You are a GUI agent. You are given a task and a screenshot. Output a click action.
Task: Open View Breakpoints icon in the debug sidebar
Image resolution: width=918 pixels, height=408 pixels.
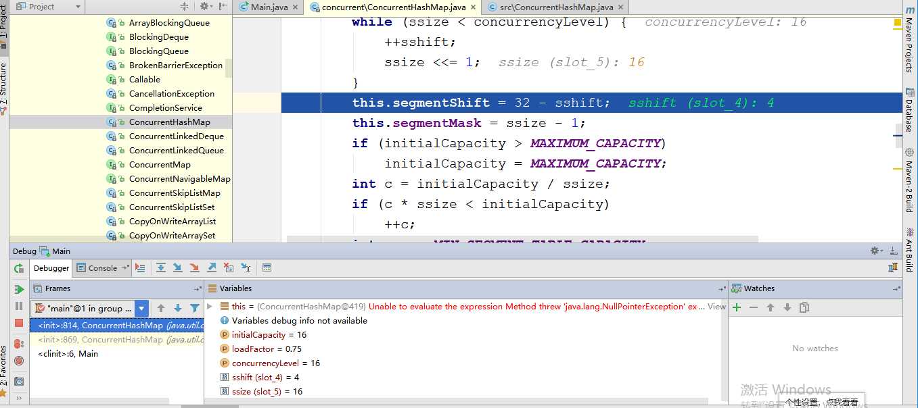(19, 344)
